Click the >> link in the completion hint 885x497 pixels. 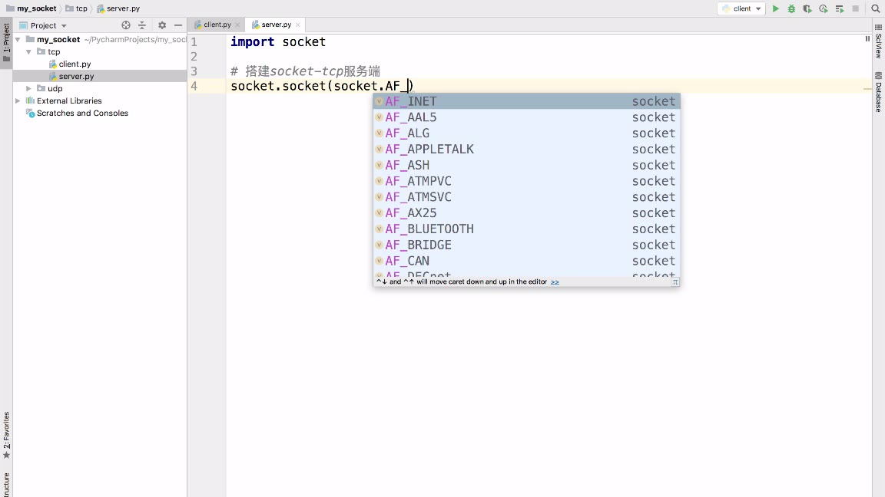tap(555, 282)
